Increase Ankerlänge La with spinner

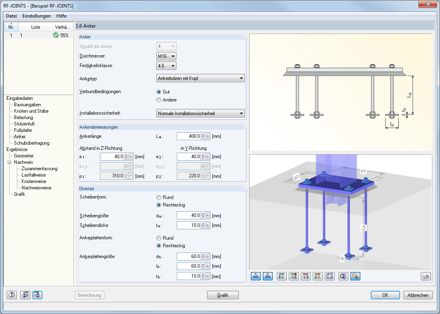pyautogui.click(x=203, y=135)
